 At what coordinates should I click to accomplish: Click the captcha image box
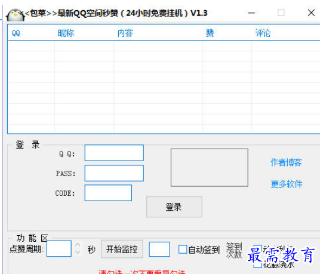click(210, 168)
